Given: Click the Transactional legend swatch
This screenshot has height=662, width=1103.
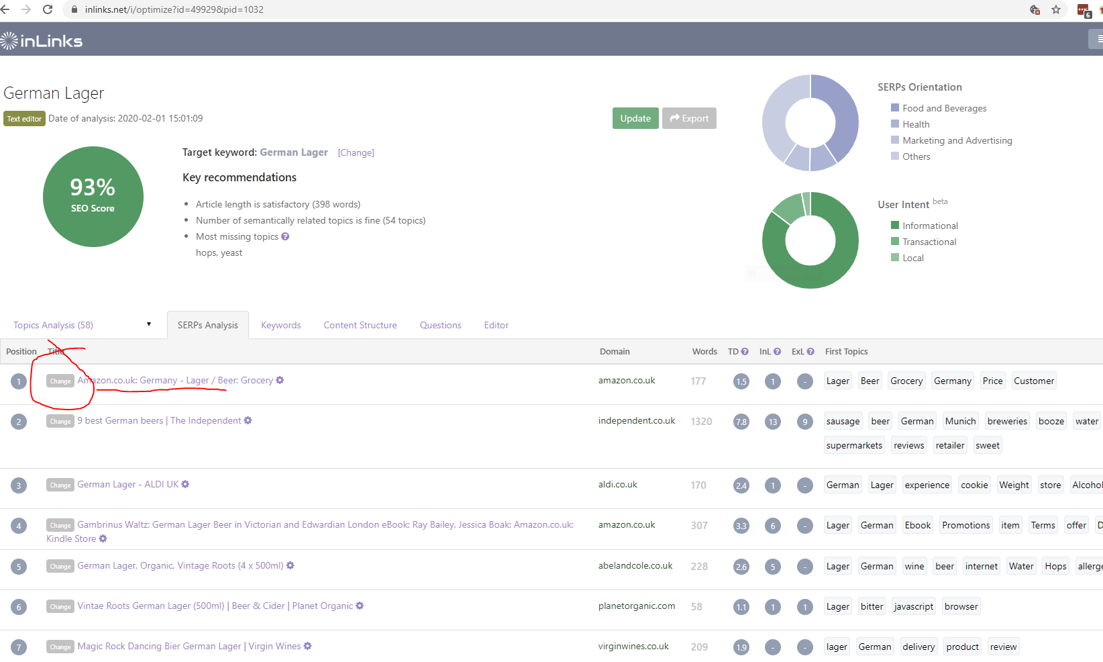Looking at the screenshot, I should [x=895, y=241].
